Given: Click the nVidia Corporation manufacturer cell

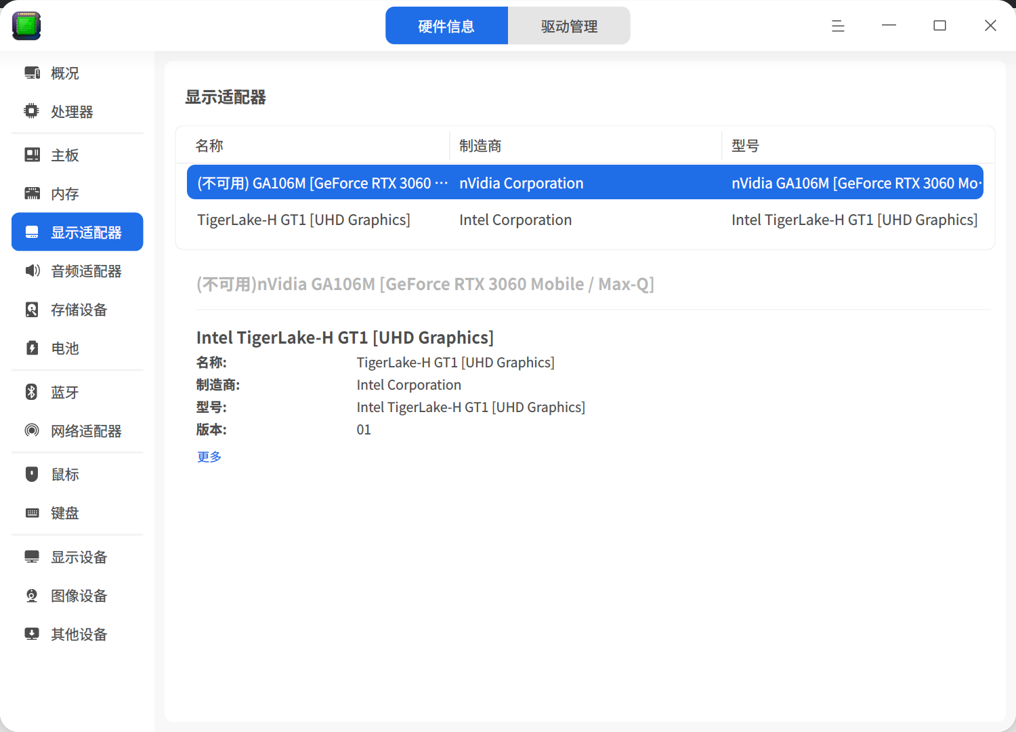Looking at the screenshot, I should [522, 183].
